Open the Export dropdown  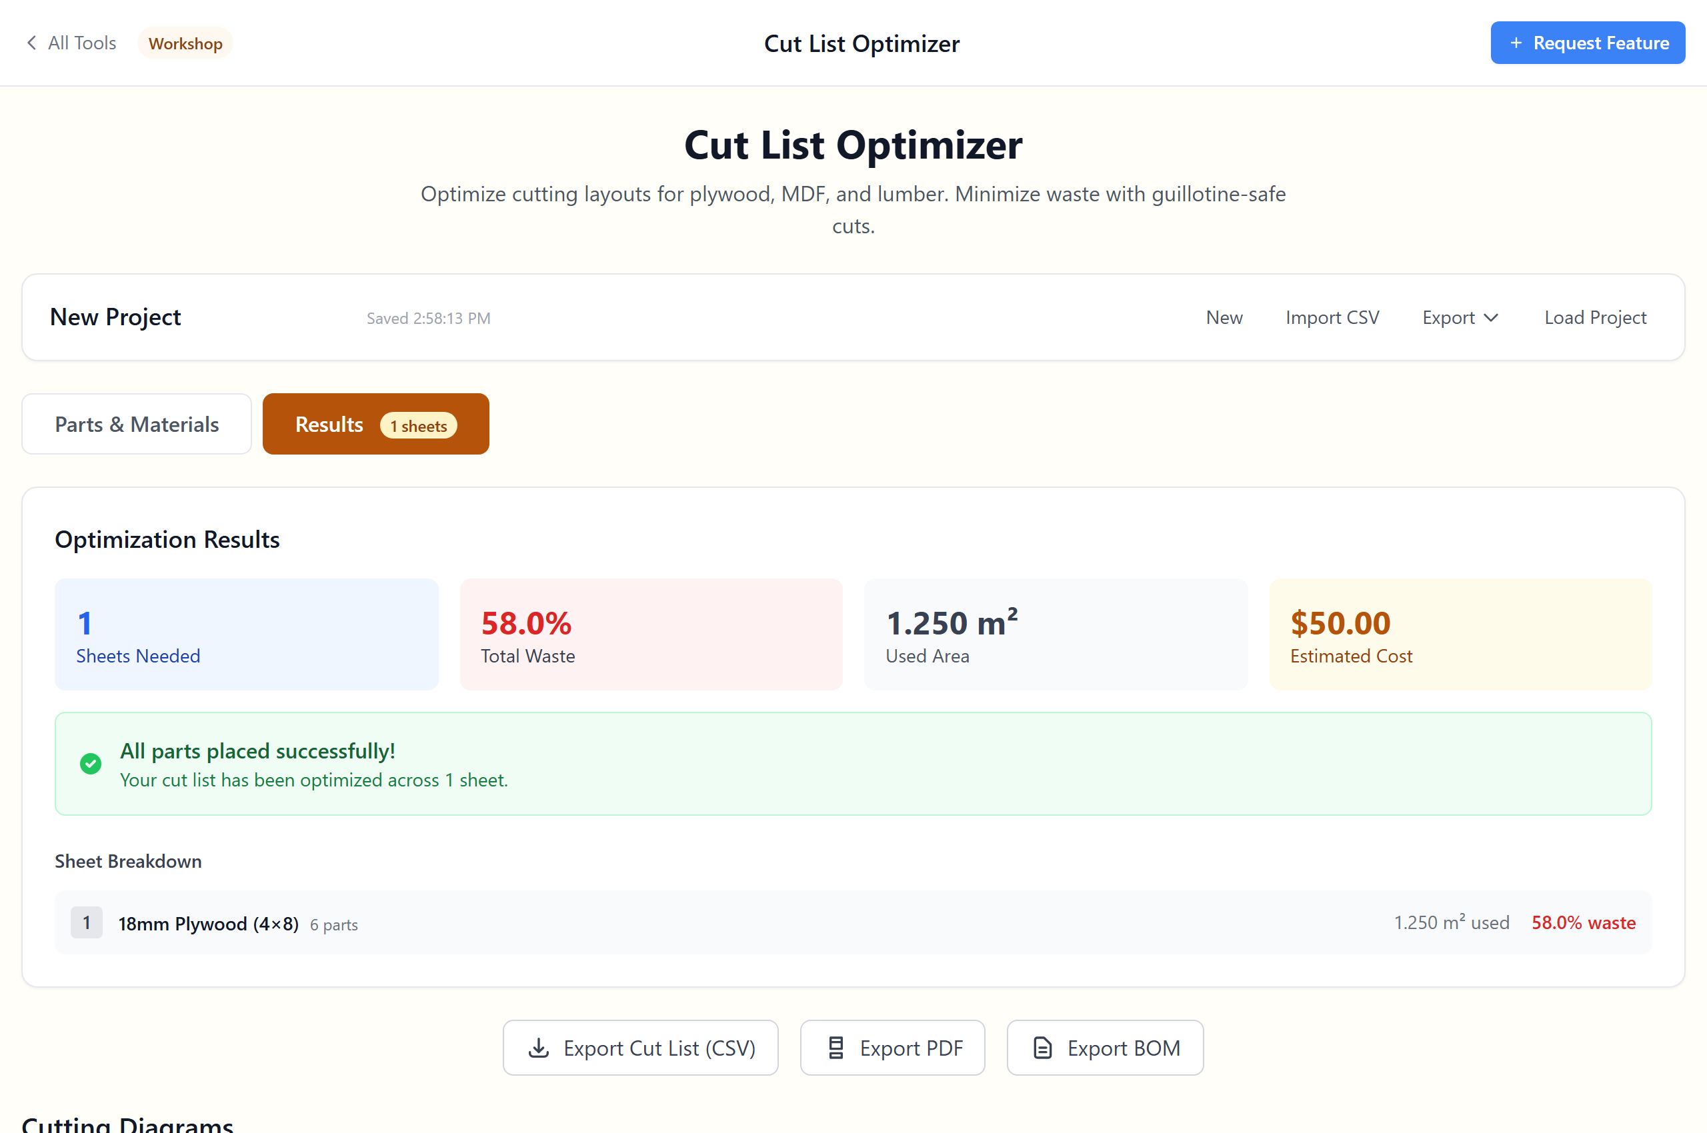click(1459, 317)
